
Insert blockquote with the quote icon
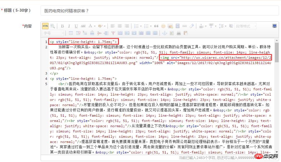pos(156,26)
